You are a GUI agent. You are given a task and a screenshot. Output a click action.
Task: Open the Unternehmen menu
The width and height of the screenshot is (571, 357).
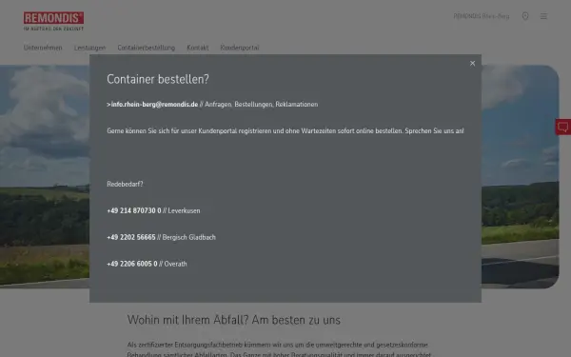point(43,48)
